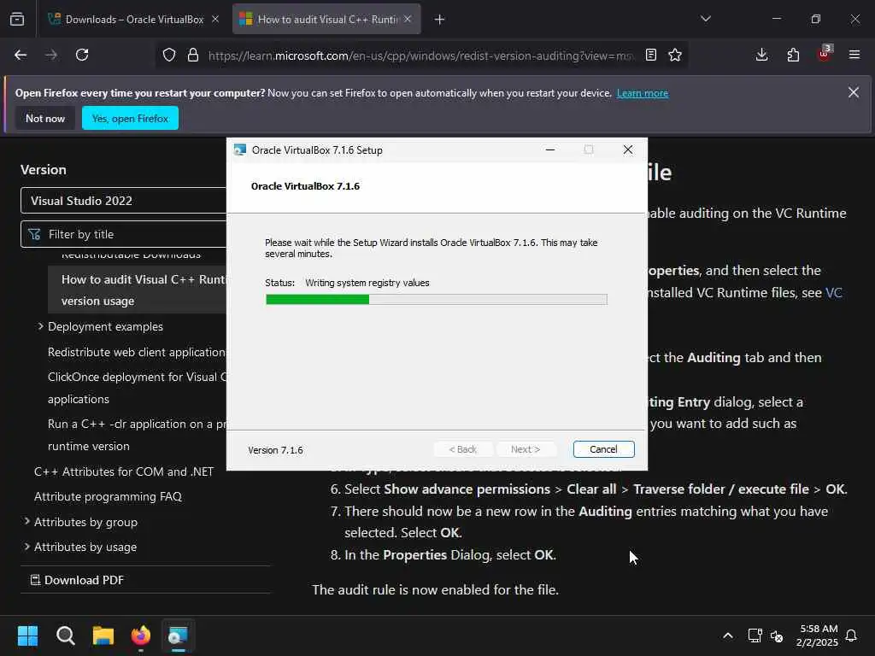Image resolution: width=875 pixels, height=656 pixels.
Task: Close the How to audit Visual C++ tab
Action: [408, 19]
